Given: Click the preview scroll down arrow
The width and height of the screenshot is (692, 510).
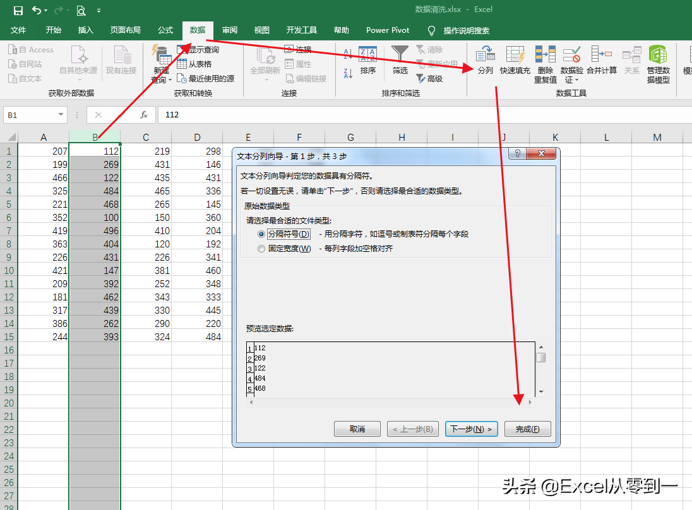Looking at the screenshot, I should click(541, 392).
